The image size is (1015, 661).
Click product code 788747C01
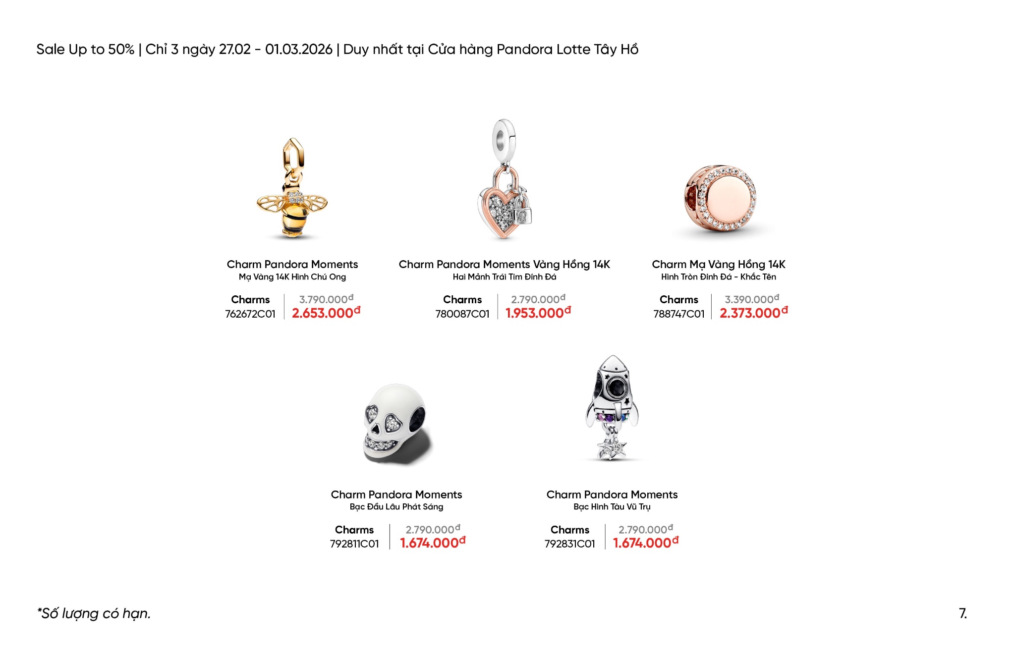(678, 314)
